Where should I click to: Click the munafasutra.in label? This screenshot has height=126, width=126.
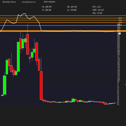click(29, 2)
